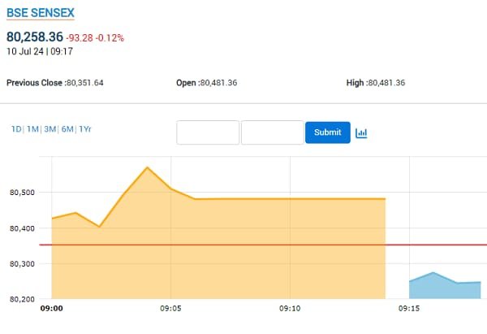
Task: Focus the second date input box
Action: (x=272, y=132)
